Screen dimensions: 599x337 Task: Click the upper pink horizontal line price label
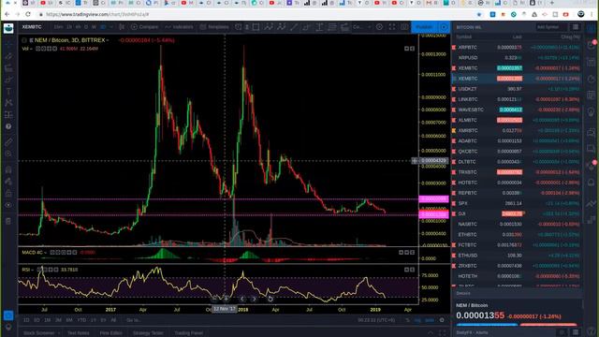[x=433, y=199]
